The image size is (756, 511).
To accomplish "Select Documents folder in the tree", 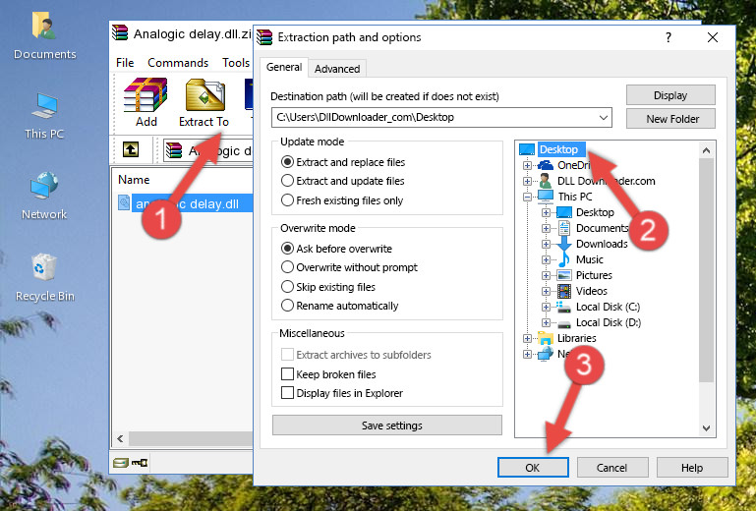I will pyautogui.click(x=602, y=228).
